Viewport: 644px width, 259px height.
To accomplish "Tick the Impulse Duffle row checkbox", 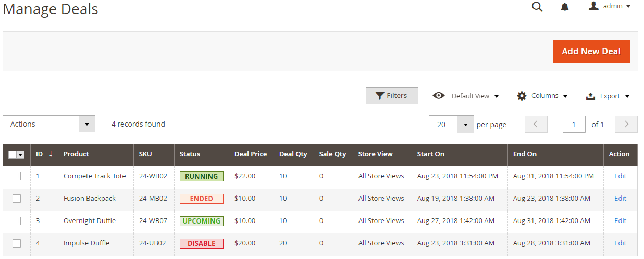I will point(17,243).
